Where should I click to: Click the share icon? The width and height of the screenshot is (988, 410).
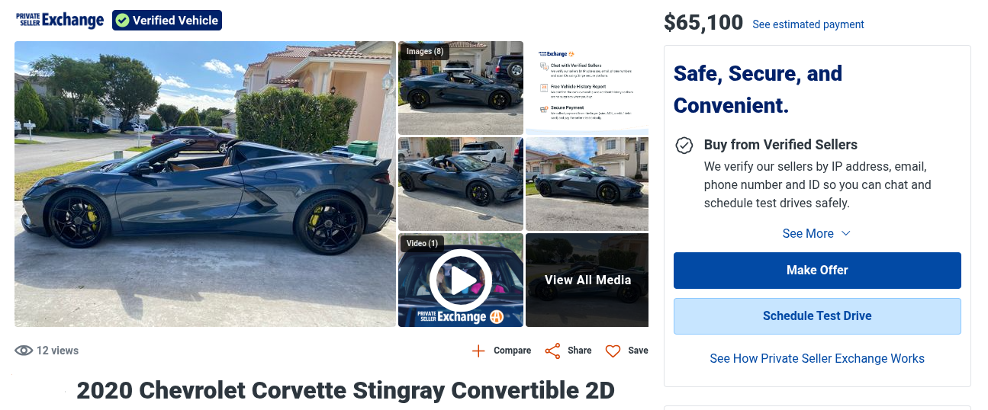pyautogui.click(x=552, y=351)
